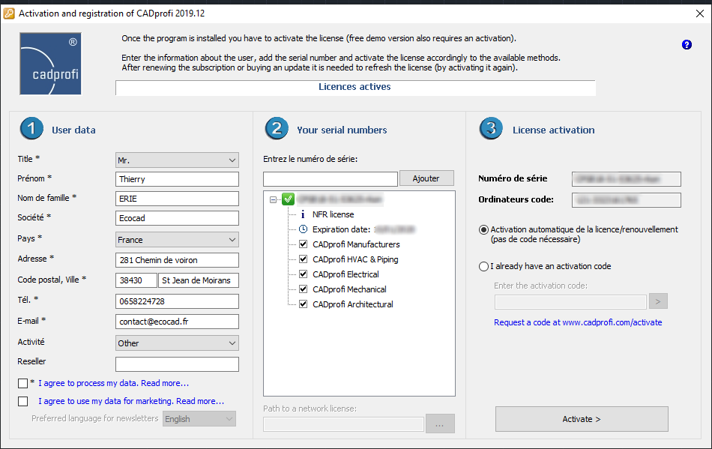Open I agree to process my data link
712x449 pixels.
point(113,383)
